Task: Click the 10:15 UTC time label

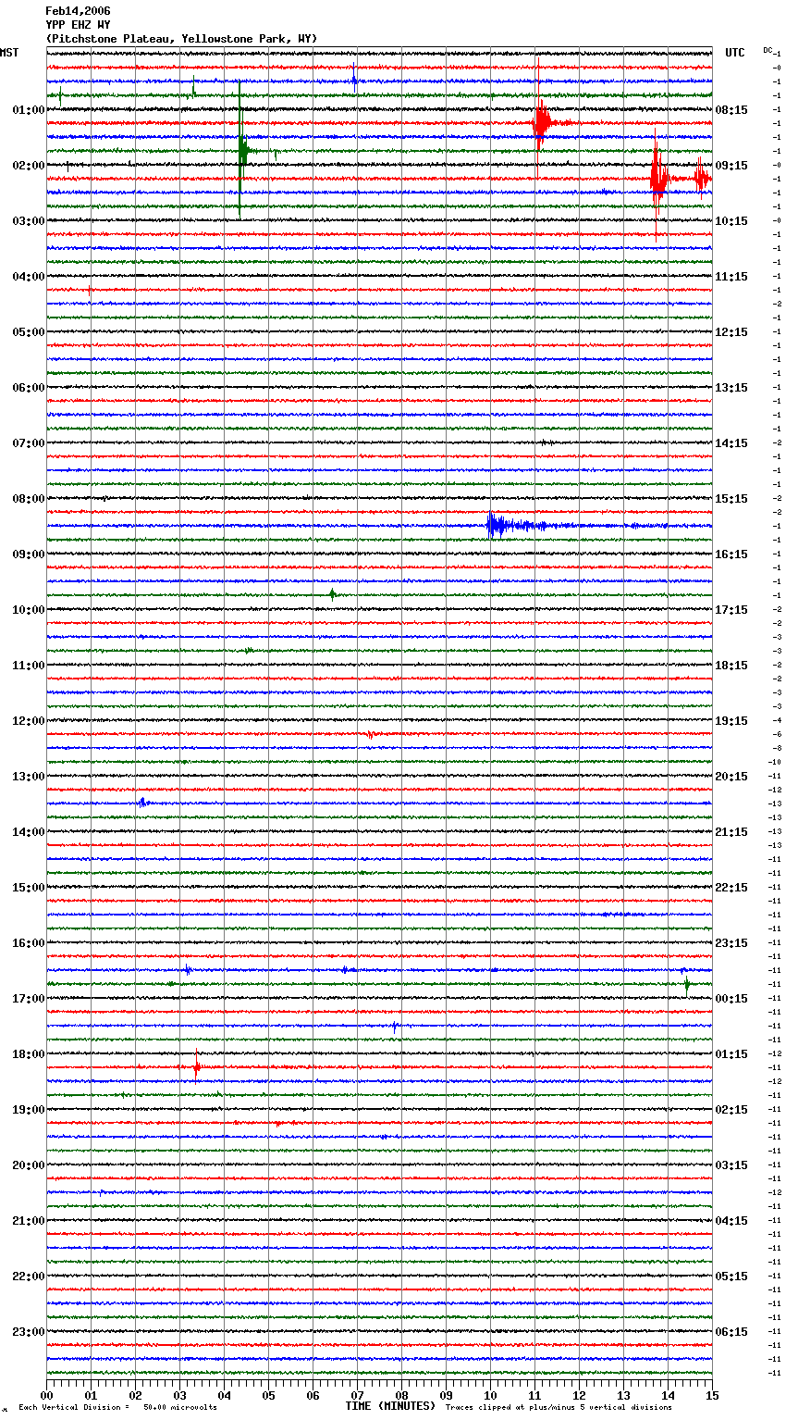Action: pos(731,221)
